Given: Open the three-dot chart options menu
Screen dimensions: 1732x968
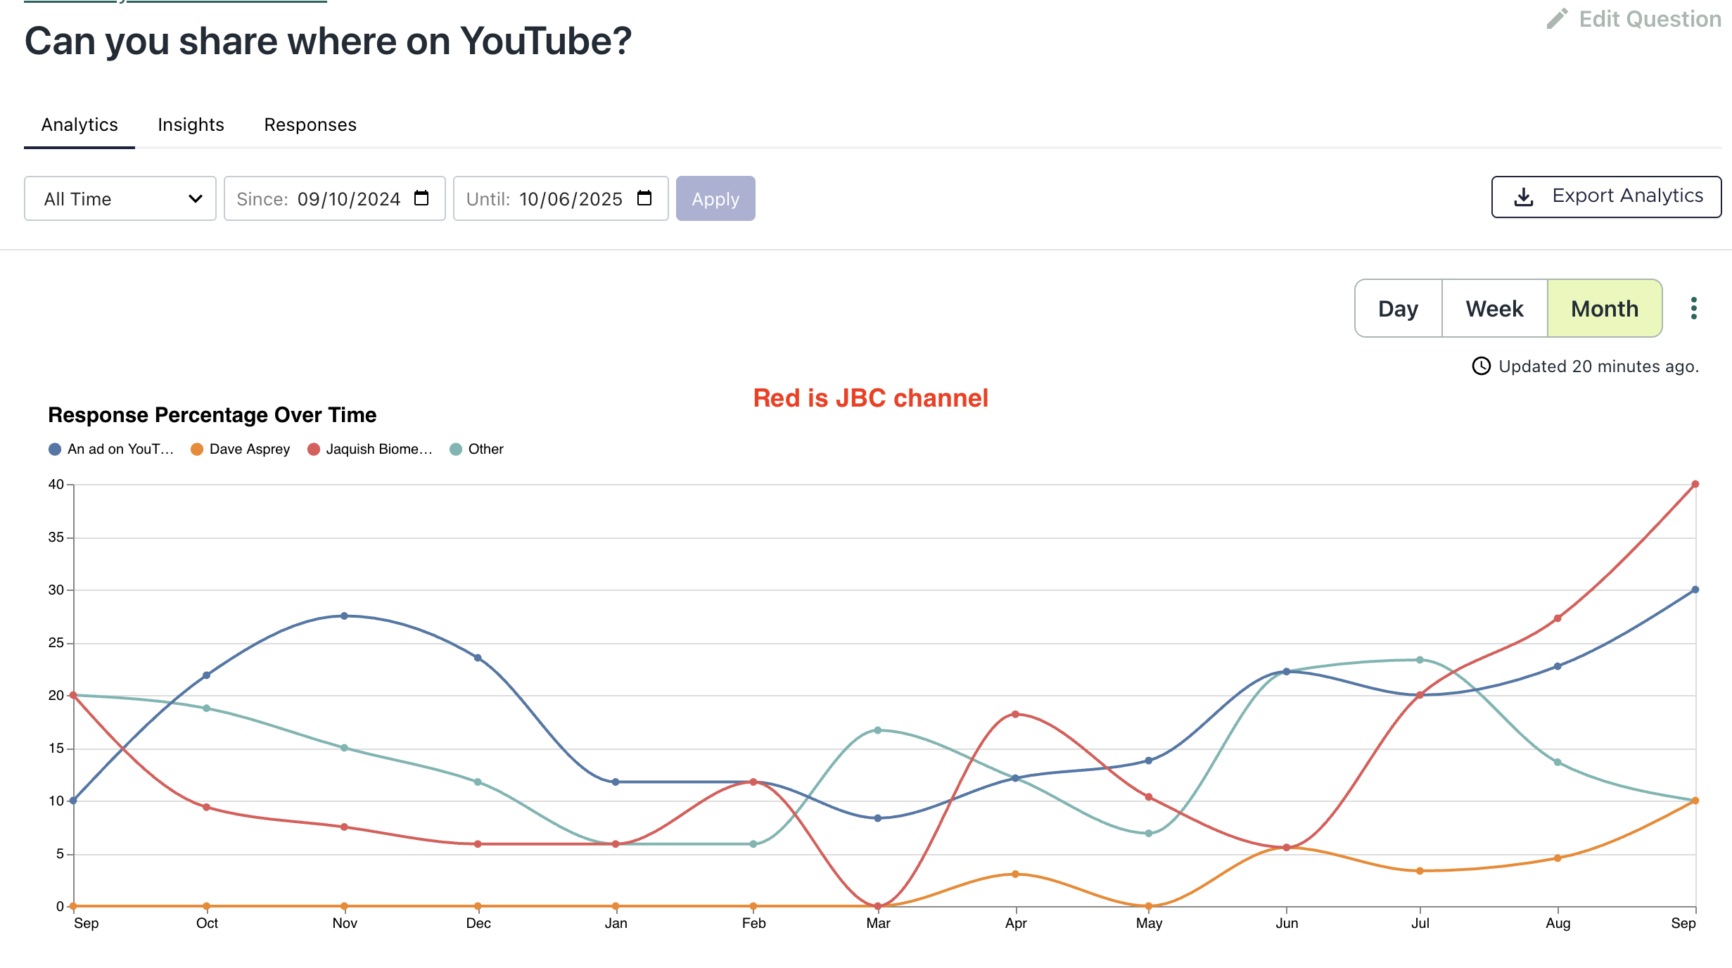Looking at the screenshot, I should (x=1695, y=307).
